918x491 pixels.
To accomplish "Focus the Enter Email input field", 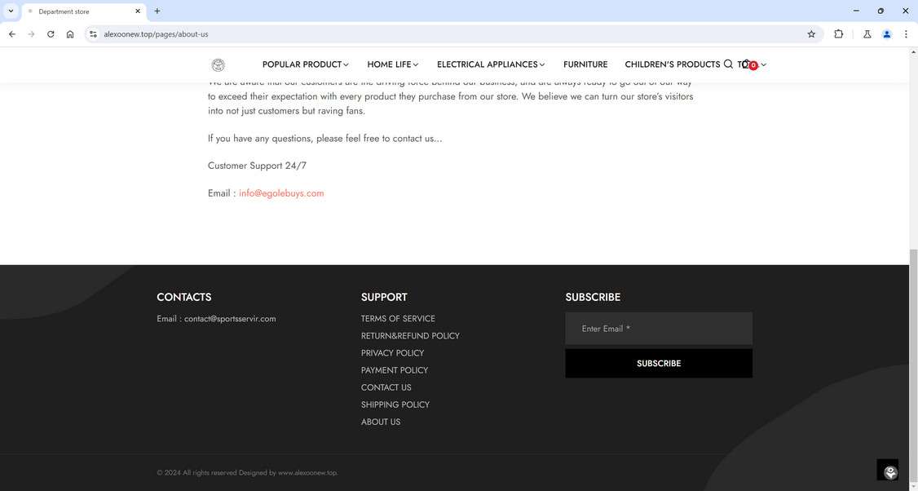I will 659,329.
